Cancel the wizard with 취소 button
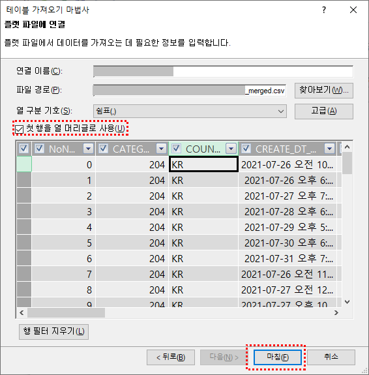Image resolution: width=369 pixels, height=375 pixels. click(x=331, y=357)
